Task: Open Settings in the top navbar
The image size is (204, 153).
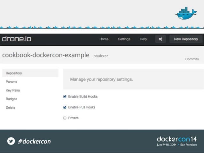Action: point(124,39)
